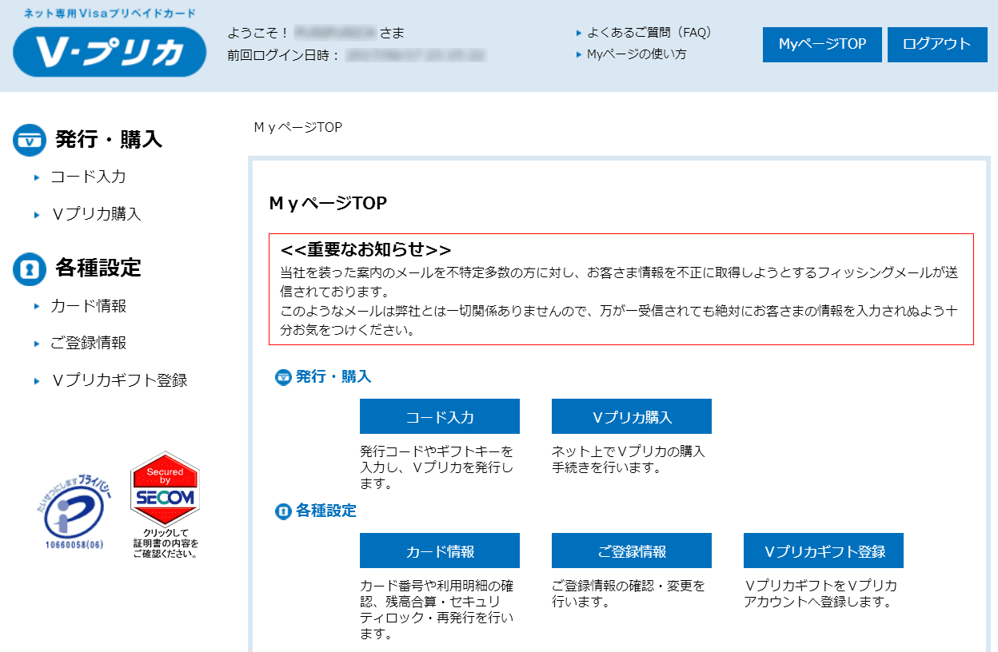This screenshot has height=652, width=998.
Task: Click description text under カード情報 button
Action: 437,610
